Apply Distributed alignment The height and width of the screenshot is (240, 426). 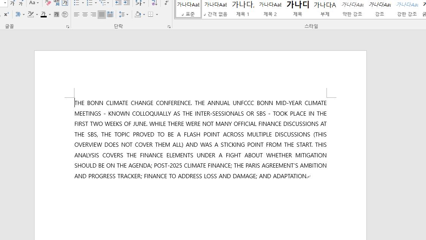click(110, 14)
